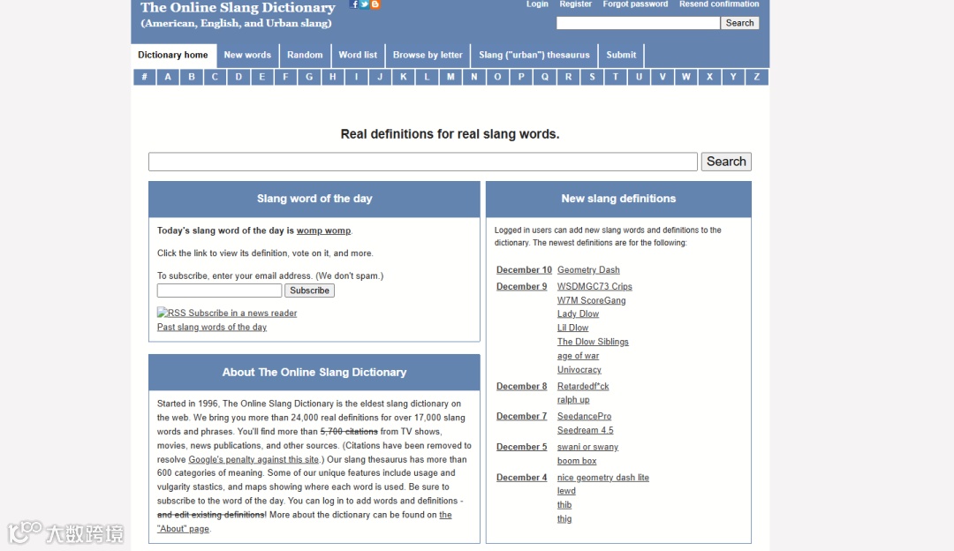The image size is (954, 551).
Task: Open the Univocracy definition
Action: (579, 369)
